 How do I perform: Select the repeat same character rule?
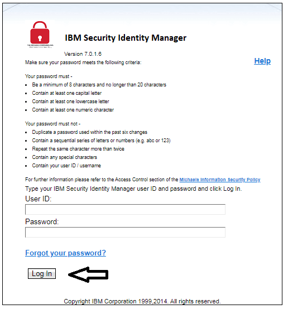coord(78,149)
